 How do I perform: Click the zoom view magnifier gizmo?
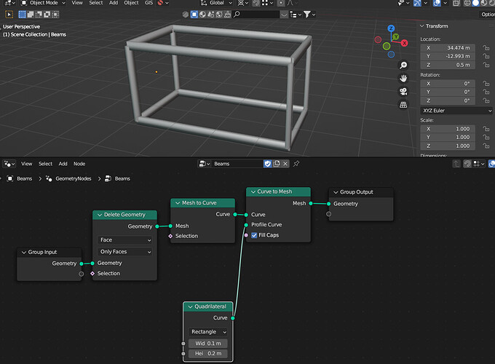pyautogui.click(x=403, y=65)
